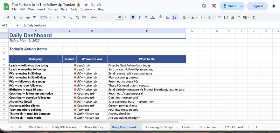Click the font size input field

click(x=119, y=17)
